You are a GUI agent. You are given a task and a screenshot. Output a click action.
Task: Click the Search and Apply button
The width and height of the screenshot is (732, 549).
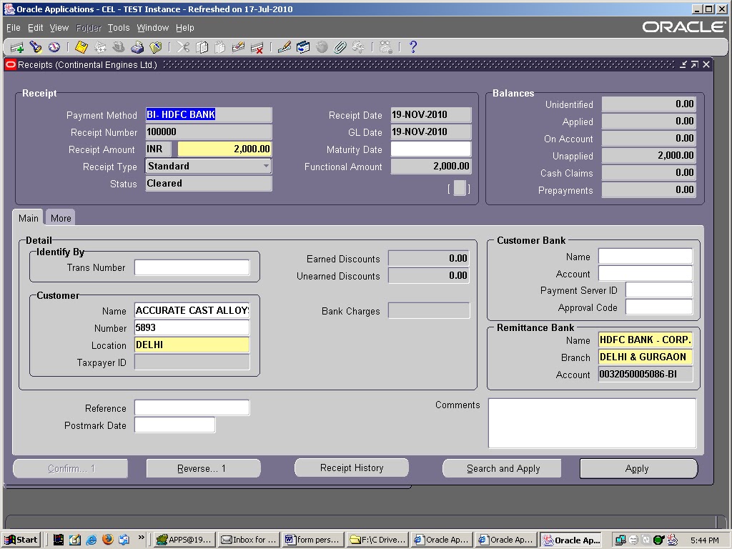(x=503, y=468)
